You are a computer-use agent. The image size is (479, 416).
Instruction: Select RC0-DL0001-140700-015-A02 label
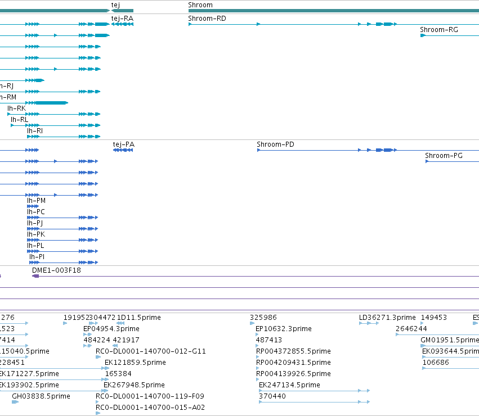coord(150,408)
